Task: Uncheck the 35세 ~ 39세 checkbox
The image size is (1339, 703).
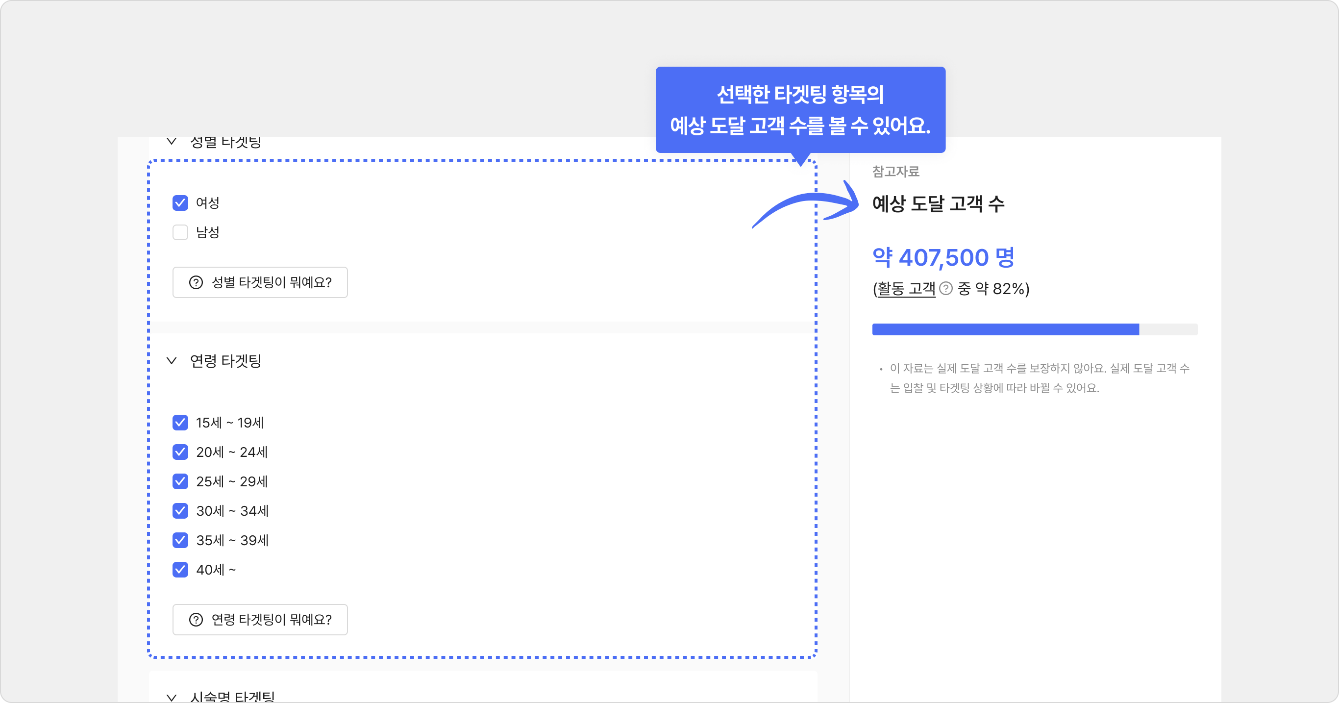Action: click(x=180, y=540)
